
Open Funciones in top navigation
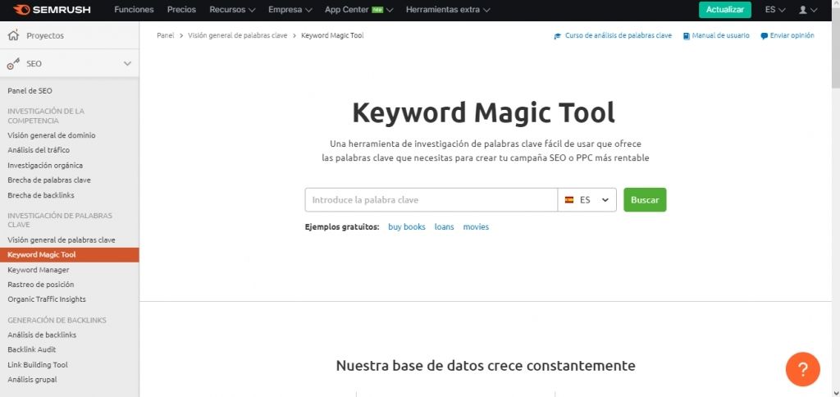click(134, 10)
